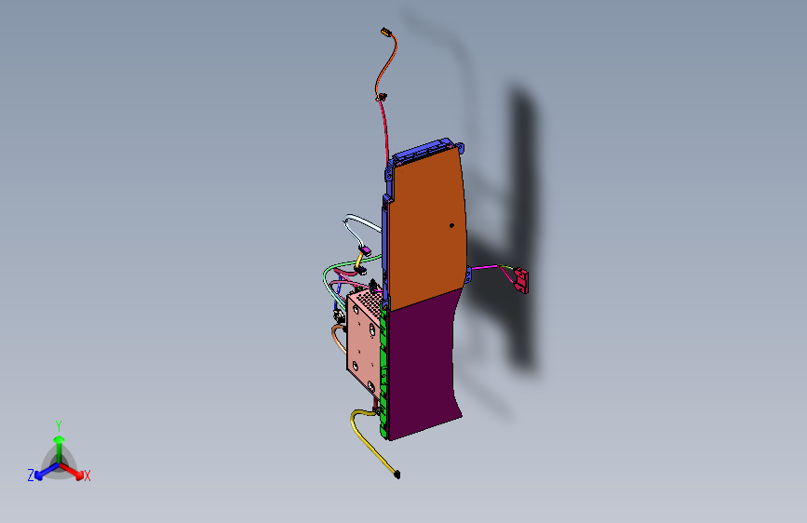Select the red connector block on right side
Image resolution: width=807 pixels, height=523 pixels.
click(521, 280)
